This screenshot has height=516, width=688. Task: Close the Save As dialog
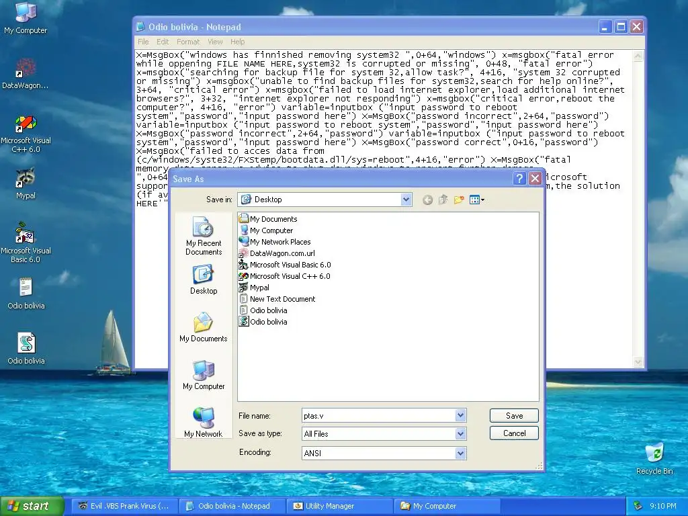[535, 178]
